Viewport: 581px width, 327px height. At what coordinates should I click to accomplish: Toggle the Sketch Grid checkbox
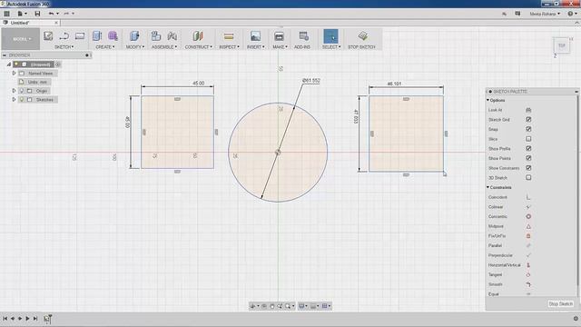point(528,120)
